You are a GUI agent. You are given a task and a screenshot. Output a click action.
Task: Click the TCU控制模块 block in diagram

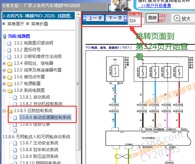point(148,138)
